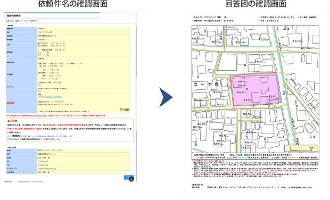The width and height of the screenshot is (330, 200).
Task: Click the footer company logo
Action: coord(9,181)
